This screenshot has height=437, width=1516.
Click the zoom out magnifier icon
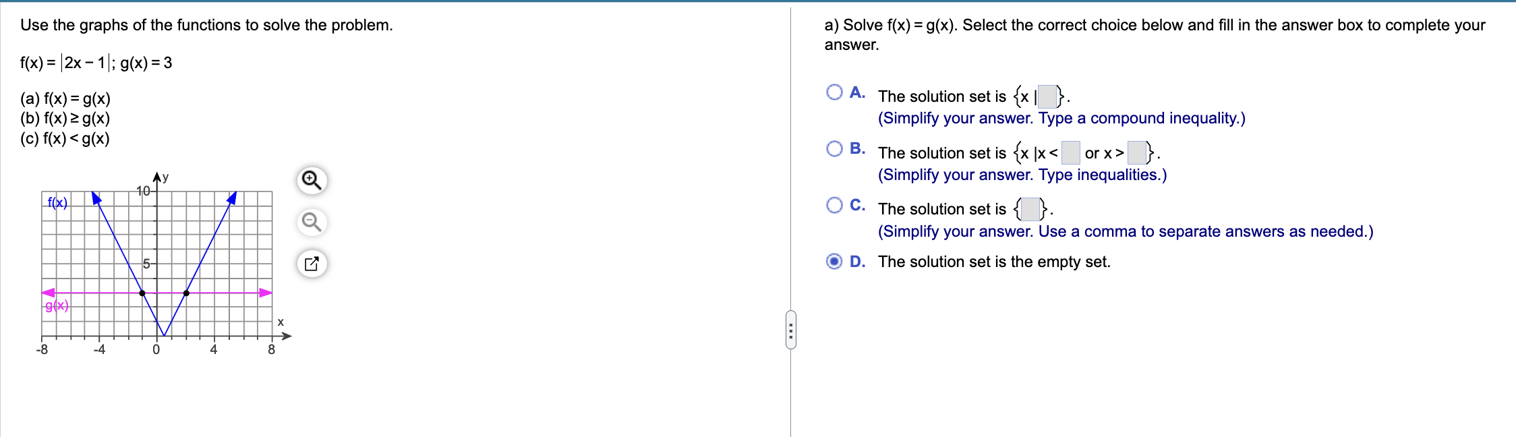pyautogui.click(x=312, y=223)
